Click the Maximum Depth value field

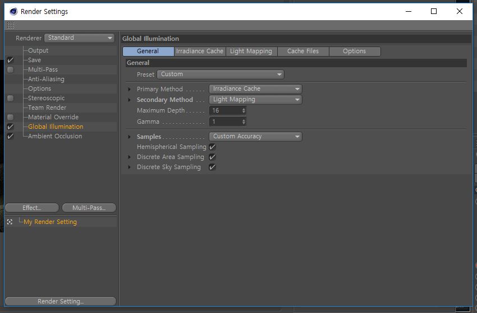click(x=226, y=111)
